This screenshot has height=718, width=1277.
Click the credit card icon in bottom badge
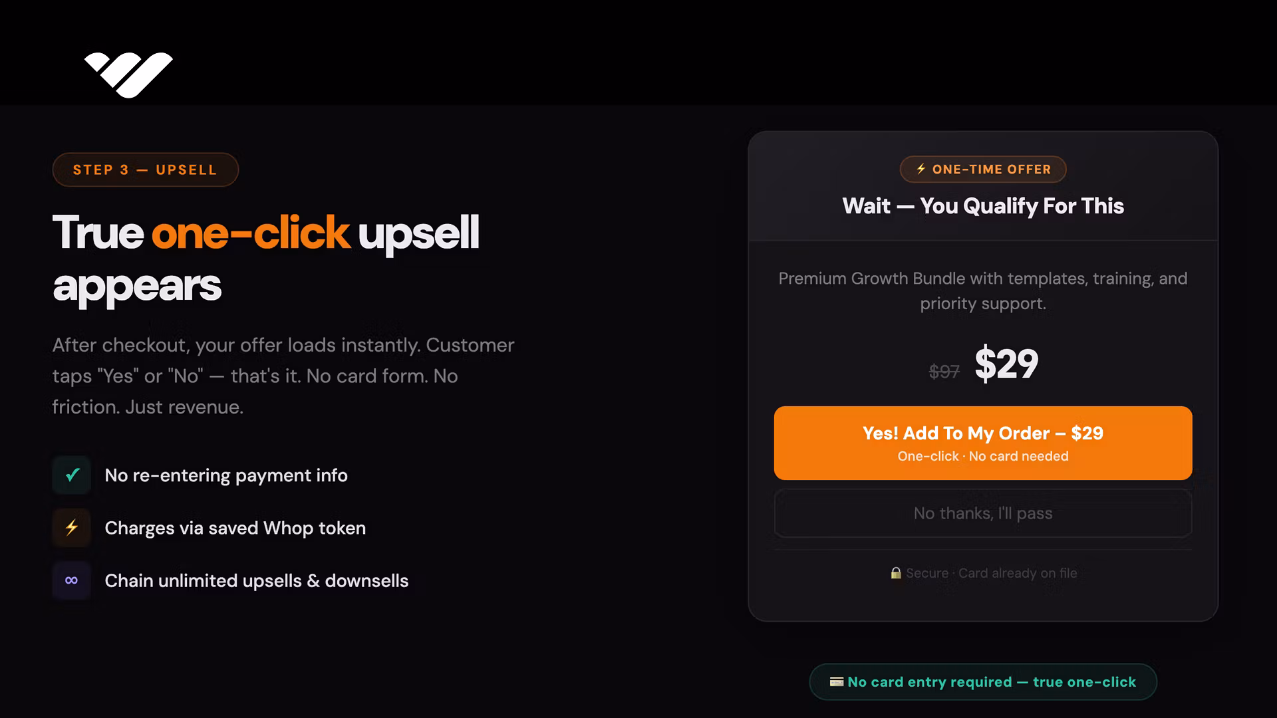click(837, 681)
